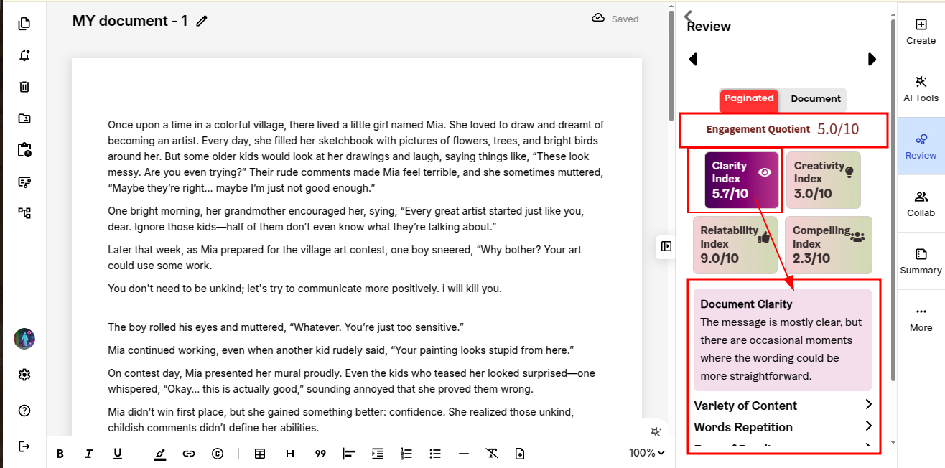Click the numbered list icon
945x468 pixels.
(406, 454)
